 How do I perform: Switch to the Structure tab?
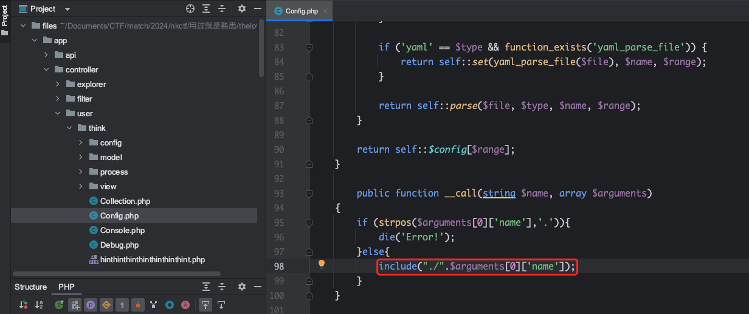(x=30, y=287)
